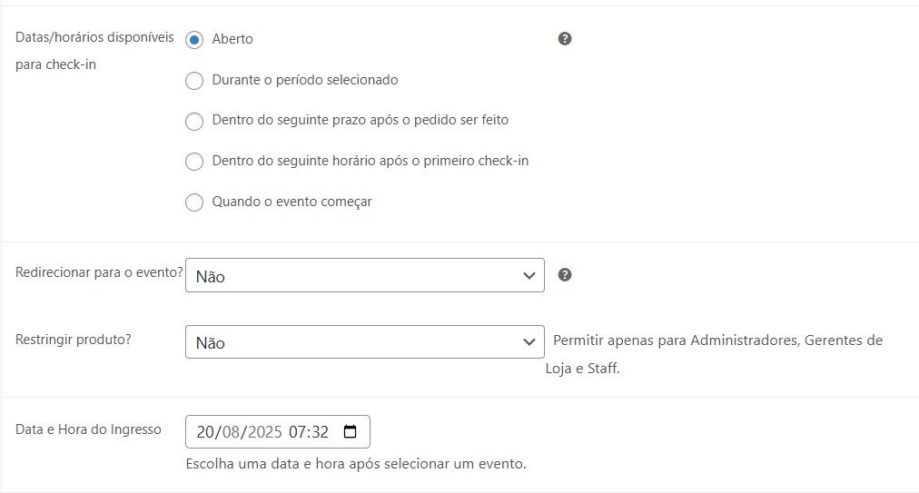Image resolution: width=919 pixels, height=493 pixels.
Task: Click the Redirecionar para o evento? label
Action: coord(99,272)
